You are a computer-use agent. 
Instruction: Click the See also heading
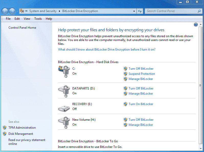click(x=14, y=122)
